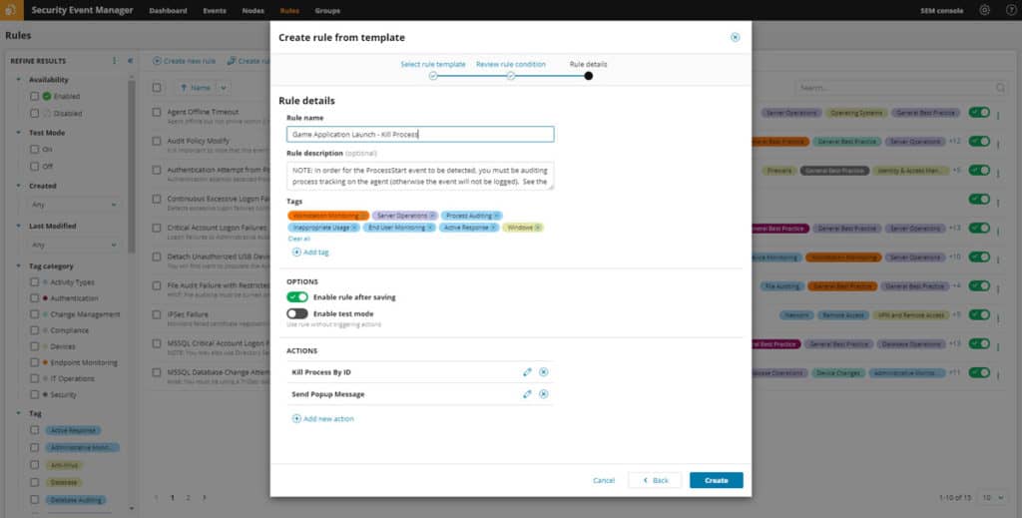Screen dimensions: 1022x518
Task: Click the Create button
Action: click(x=717, y=480)
